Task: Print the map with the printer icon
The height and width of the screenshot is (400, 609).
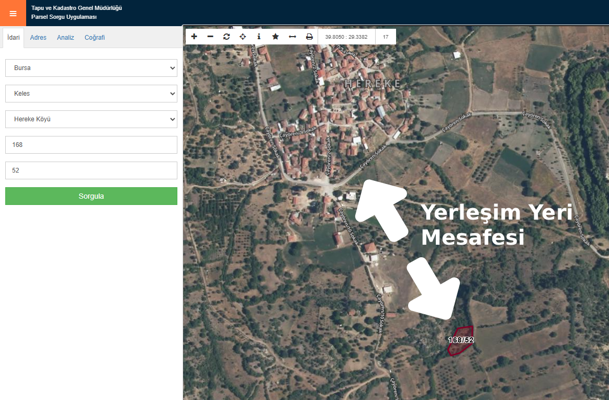Action: 309,37
